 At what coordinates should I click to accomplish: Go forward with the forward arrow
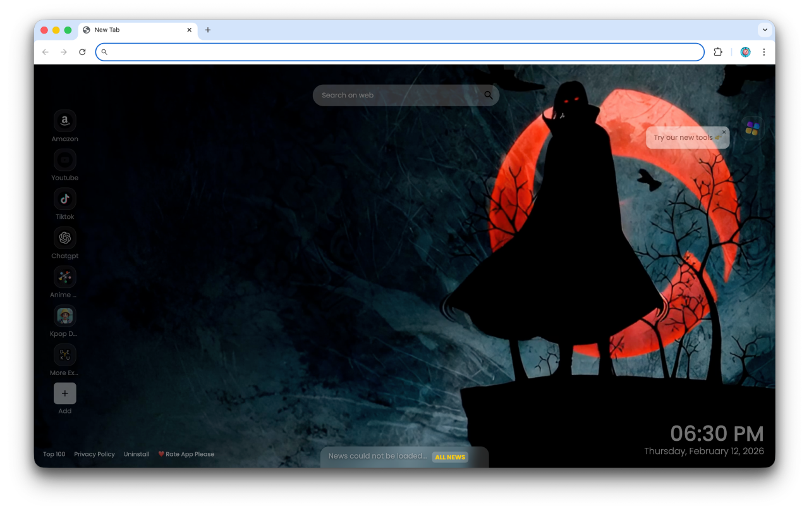(x=63, y=52)
